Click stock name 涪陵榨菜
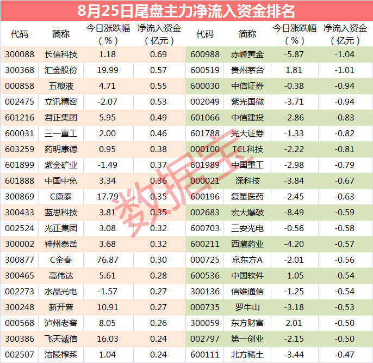The width and height of the screenshot is (373, 363). click(61, 355)
